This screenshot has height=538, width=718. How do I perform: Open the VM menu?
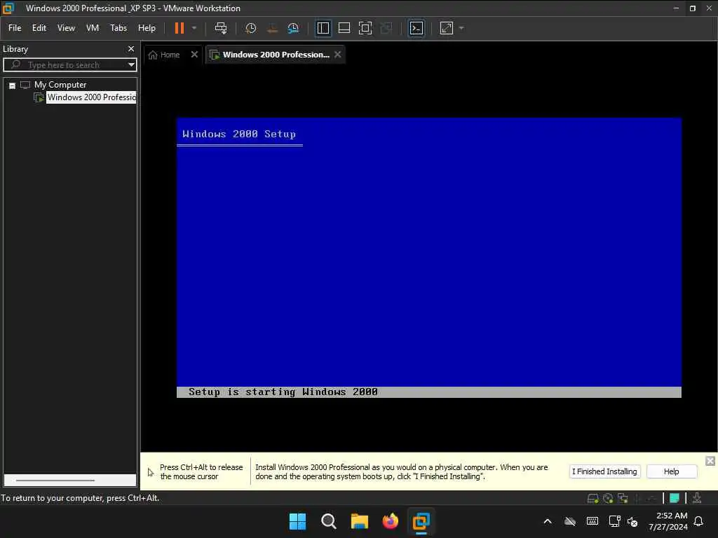coord(93,28)
